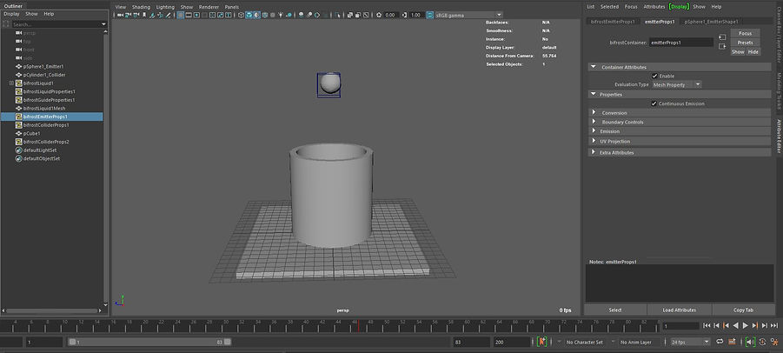Click the red current time marker on timeline
The width and height of the screenshot is (783, 353).
[x=358, y=326]
